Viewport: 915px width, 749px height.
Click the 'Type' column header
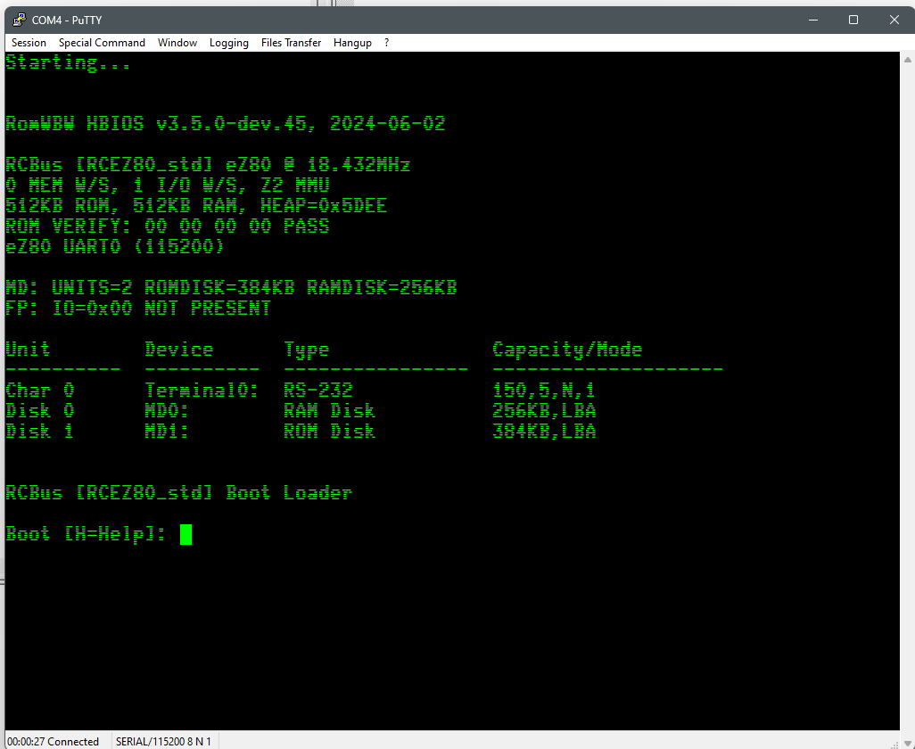coord(307,350)
